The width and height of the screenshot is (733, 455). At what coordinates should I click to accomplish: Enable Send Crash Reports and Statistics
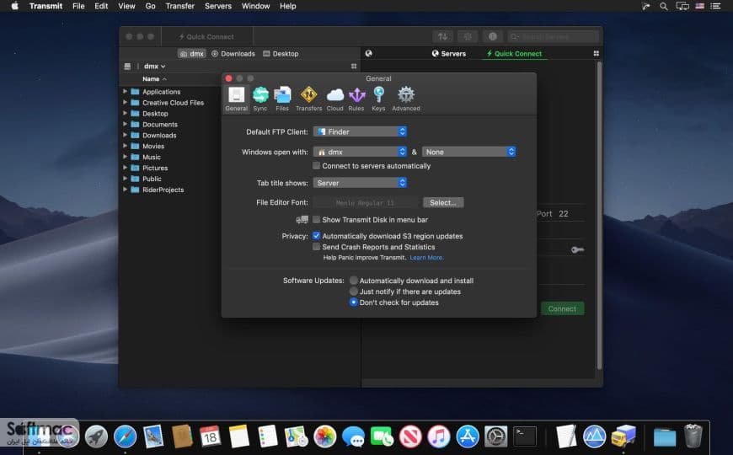[317, 246]
